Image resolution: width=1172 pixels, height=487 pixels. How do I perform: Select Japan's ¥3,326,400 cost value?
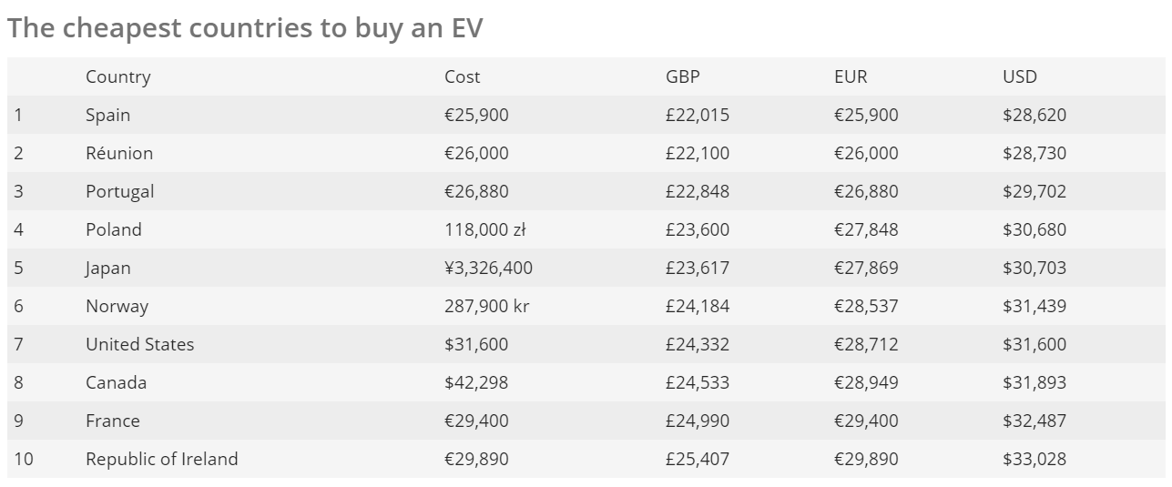click(489, 269)
